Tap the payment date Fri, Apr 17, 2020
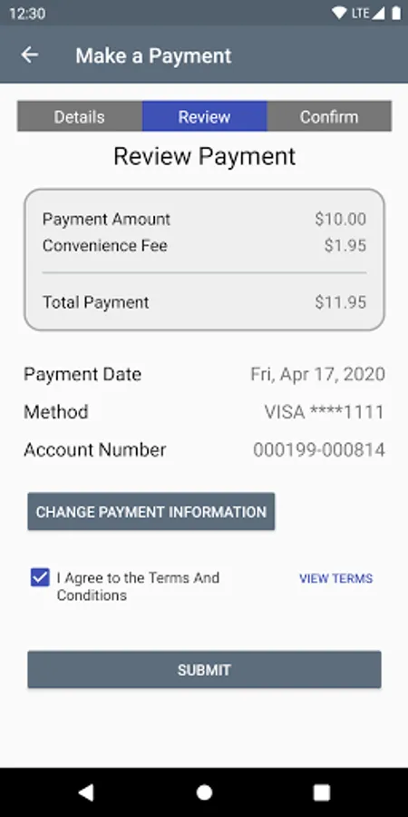The image size is (408, 817). click(317, 374)
